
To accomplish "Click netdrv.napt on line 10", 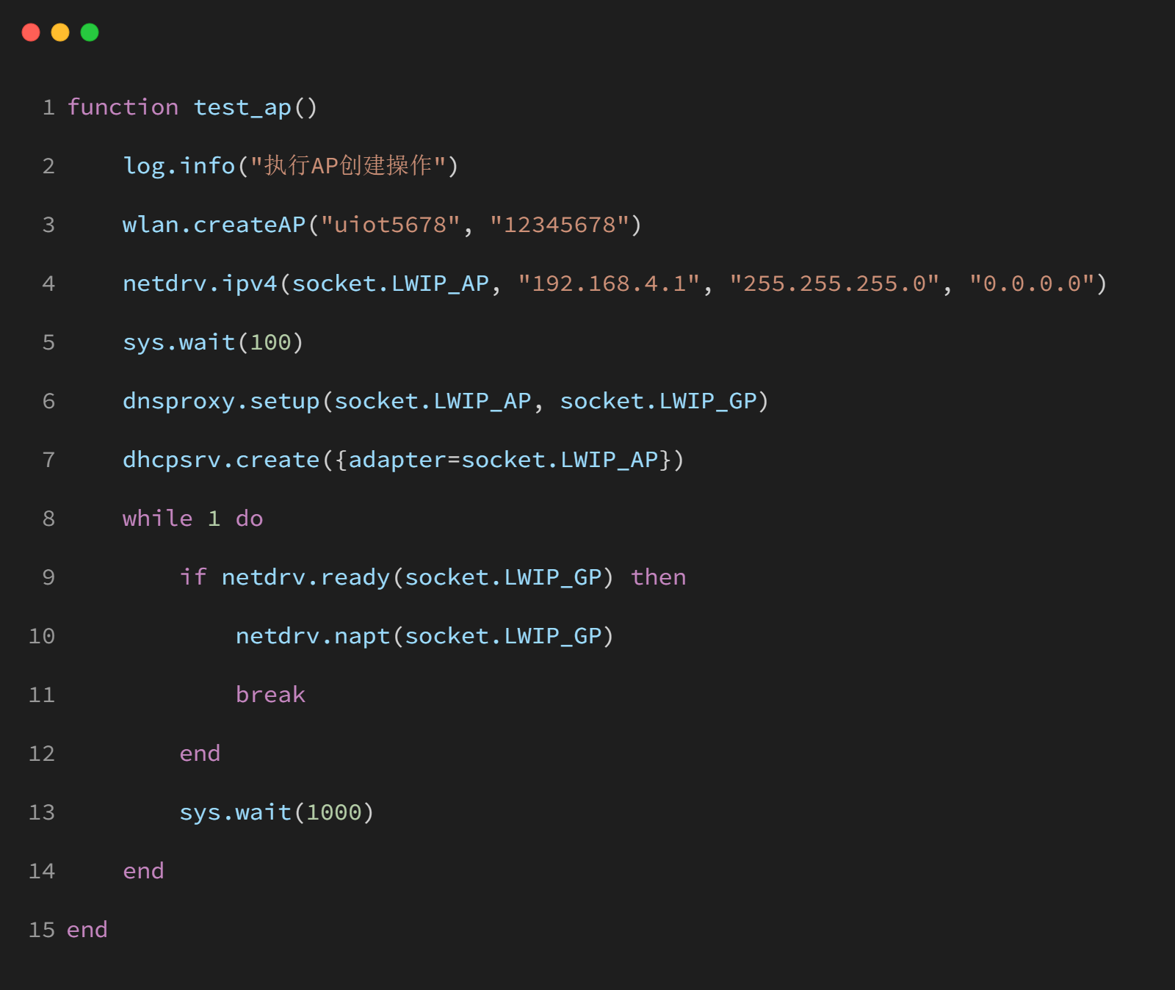I will (x=312, y=636).
